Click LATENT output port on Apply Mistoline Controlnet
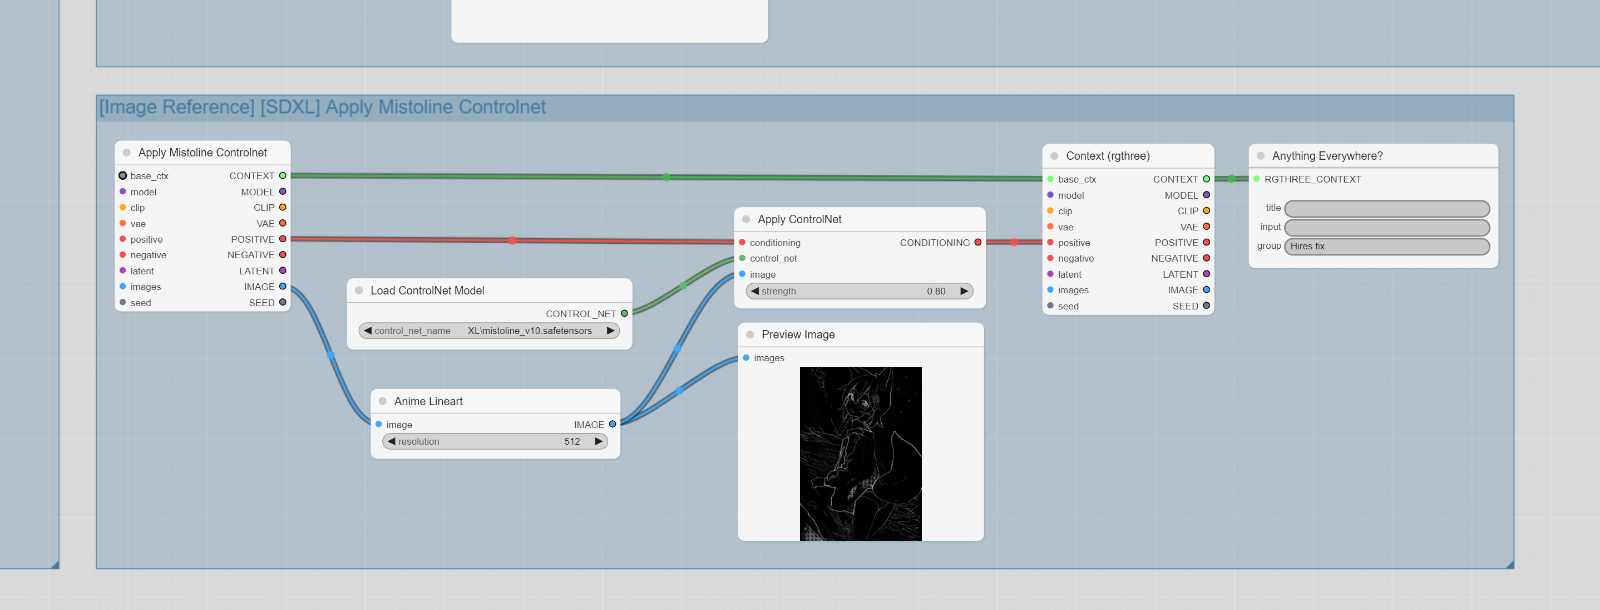This screenshot has height=610, width=1600. click(x=283, y=271)
